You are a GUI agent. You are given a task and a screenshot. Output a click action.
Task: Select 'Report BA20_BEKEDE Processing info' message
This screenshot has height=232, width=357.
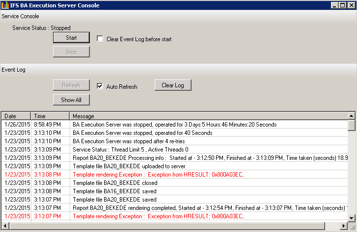(x=210, y=158)
